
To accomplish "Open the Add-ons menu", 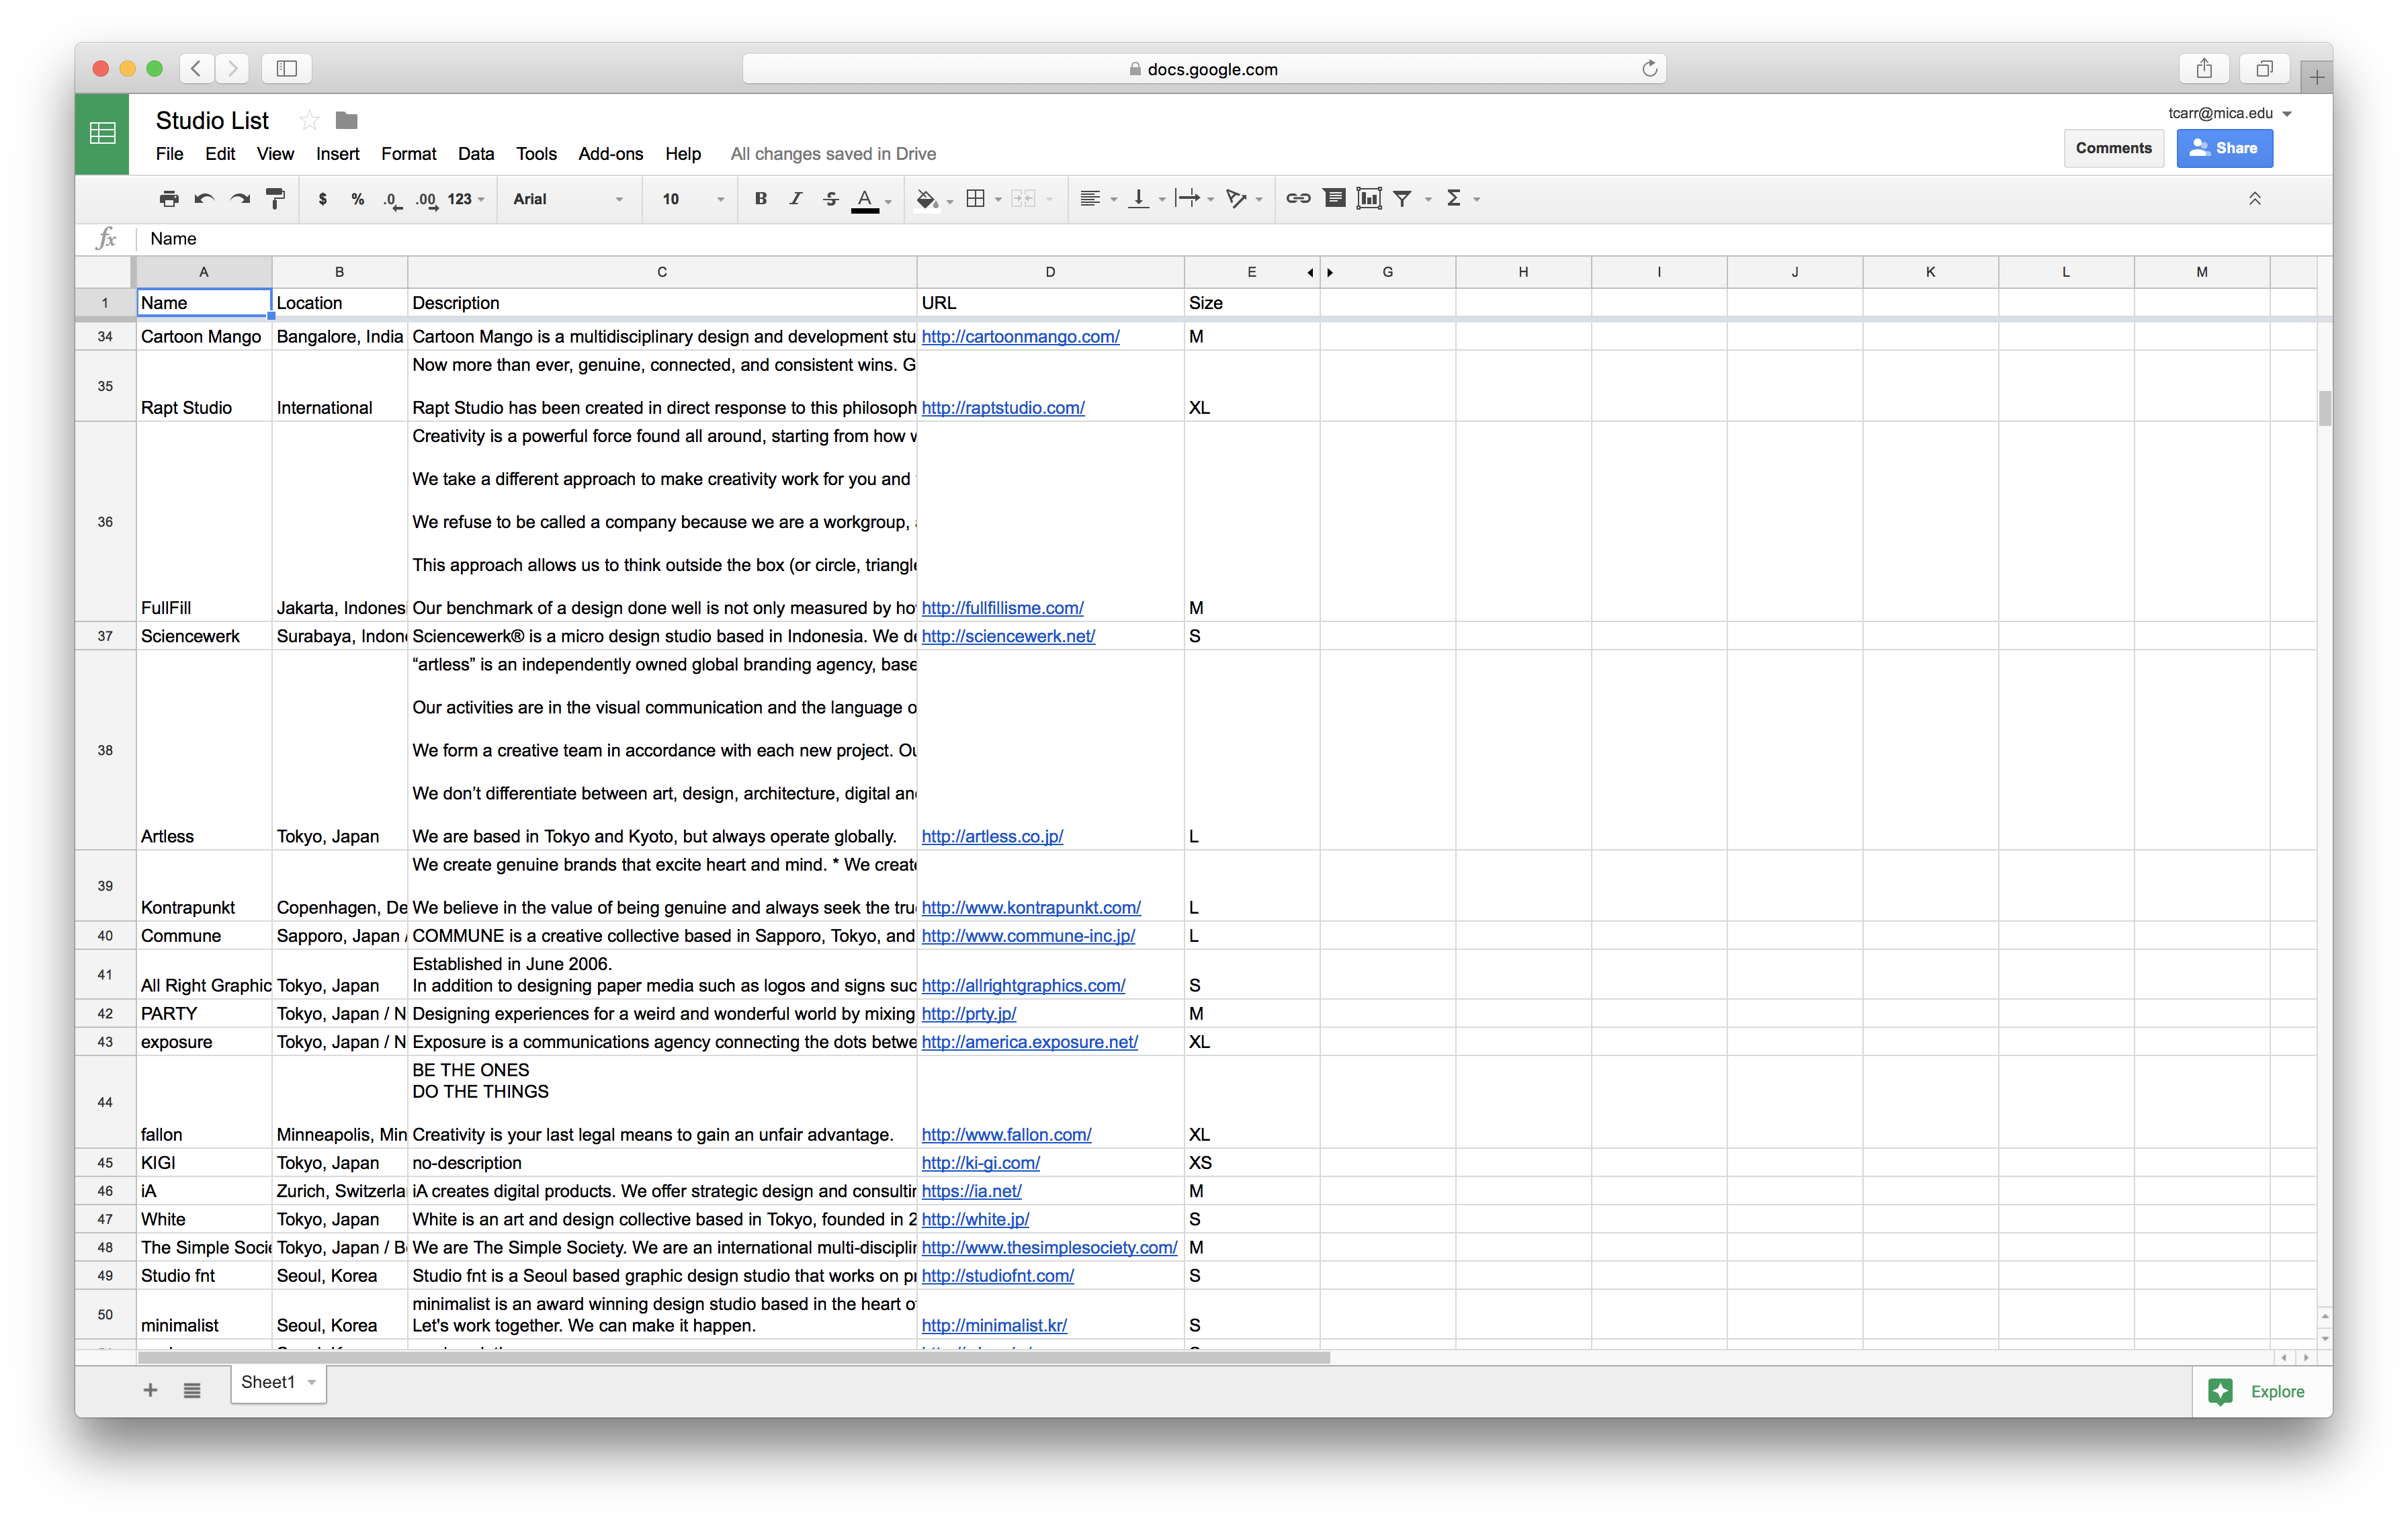I will coord(610,154).
